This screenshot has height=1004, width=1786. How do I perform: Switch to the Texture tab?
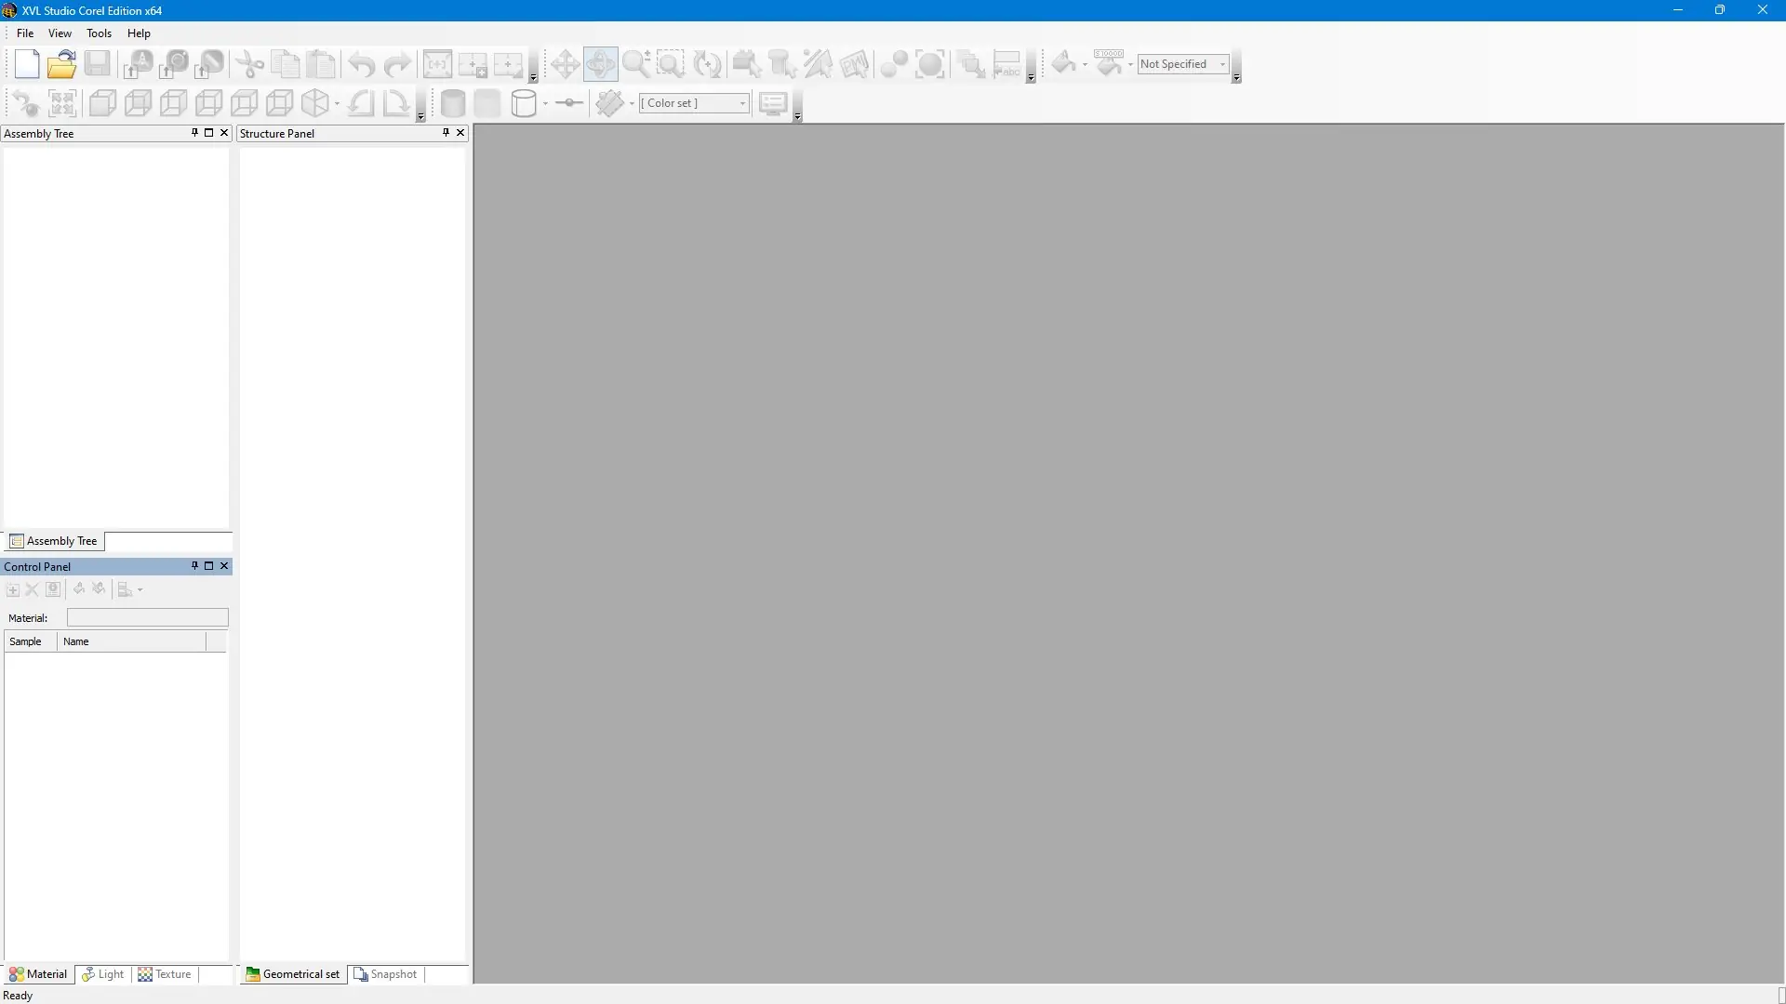(165, 974)
